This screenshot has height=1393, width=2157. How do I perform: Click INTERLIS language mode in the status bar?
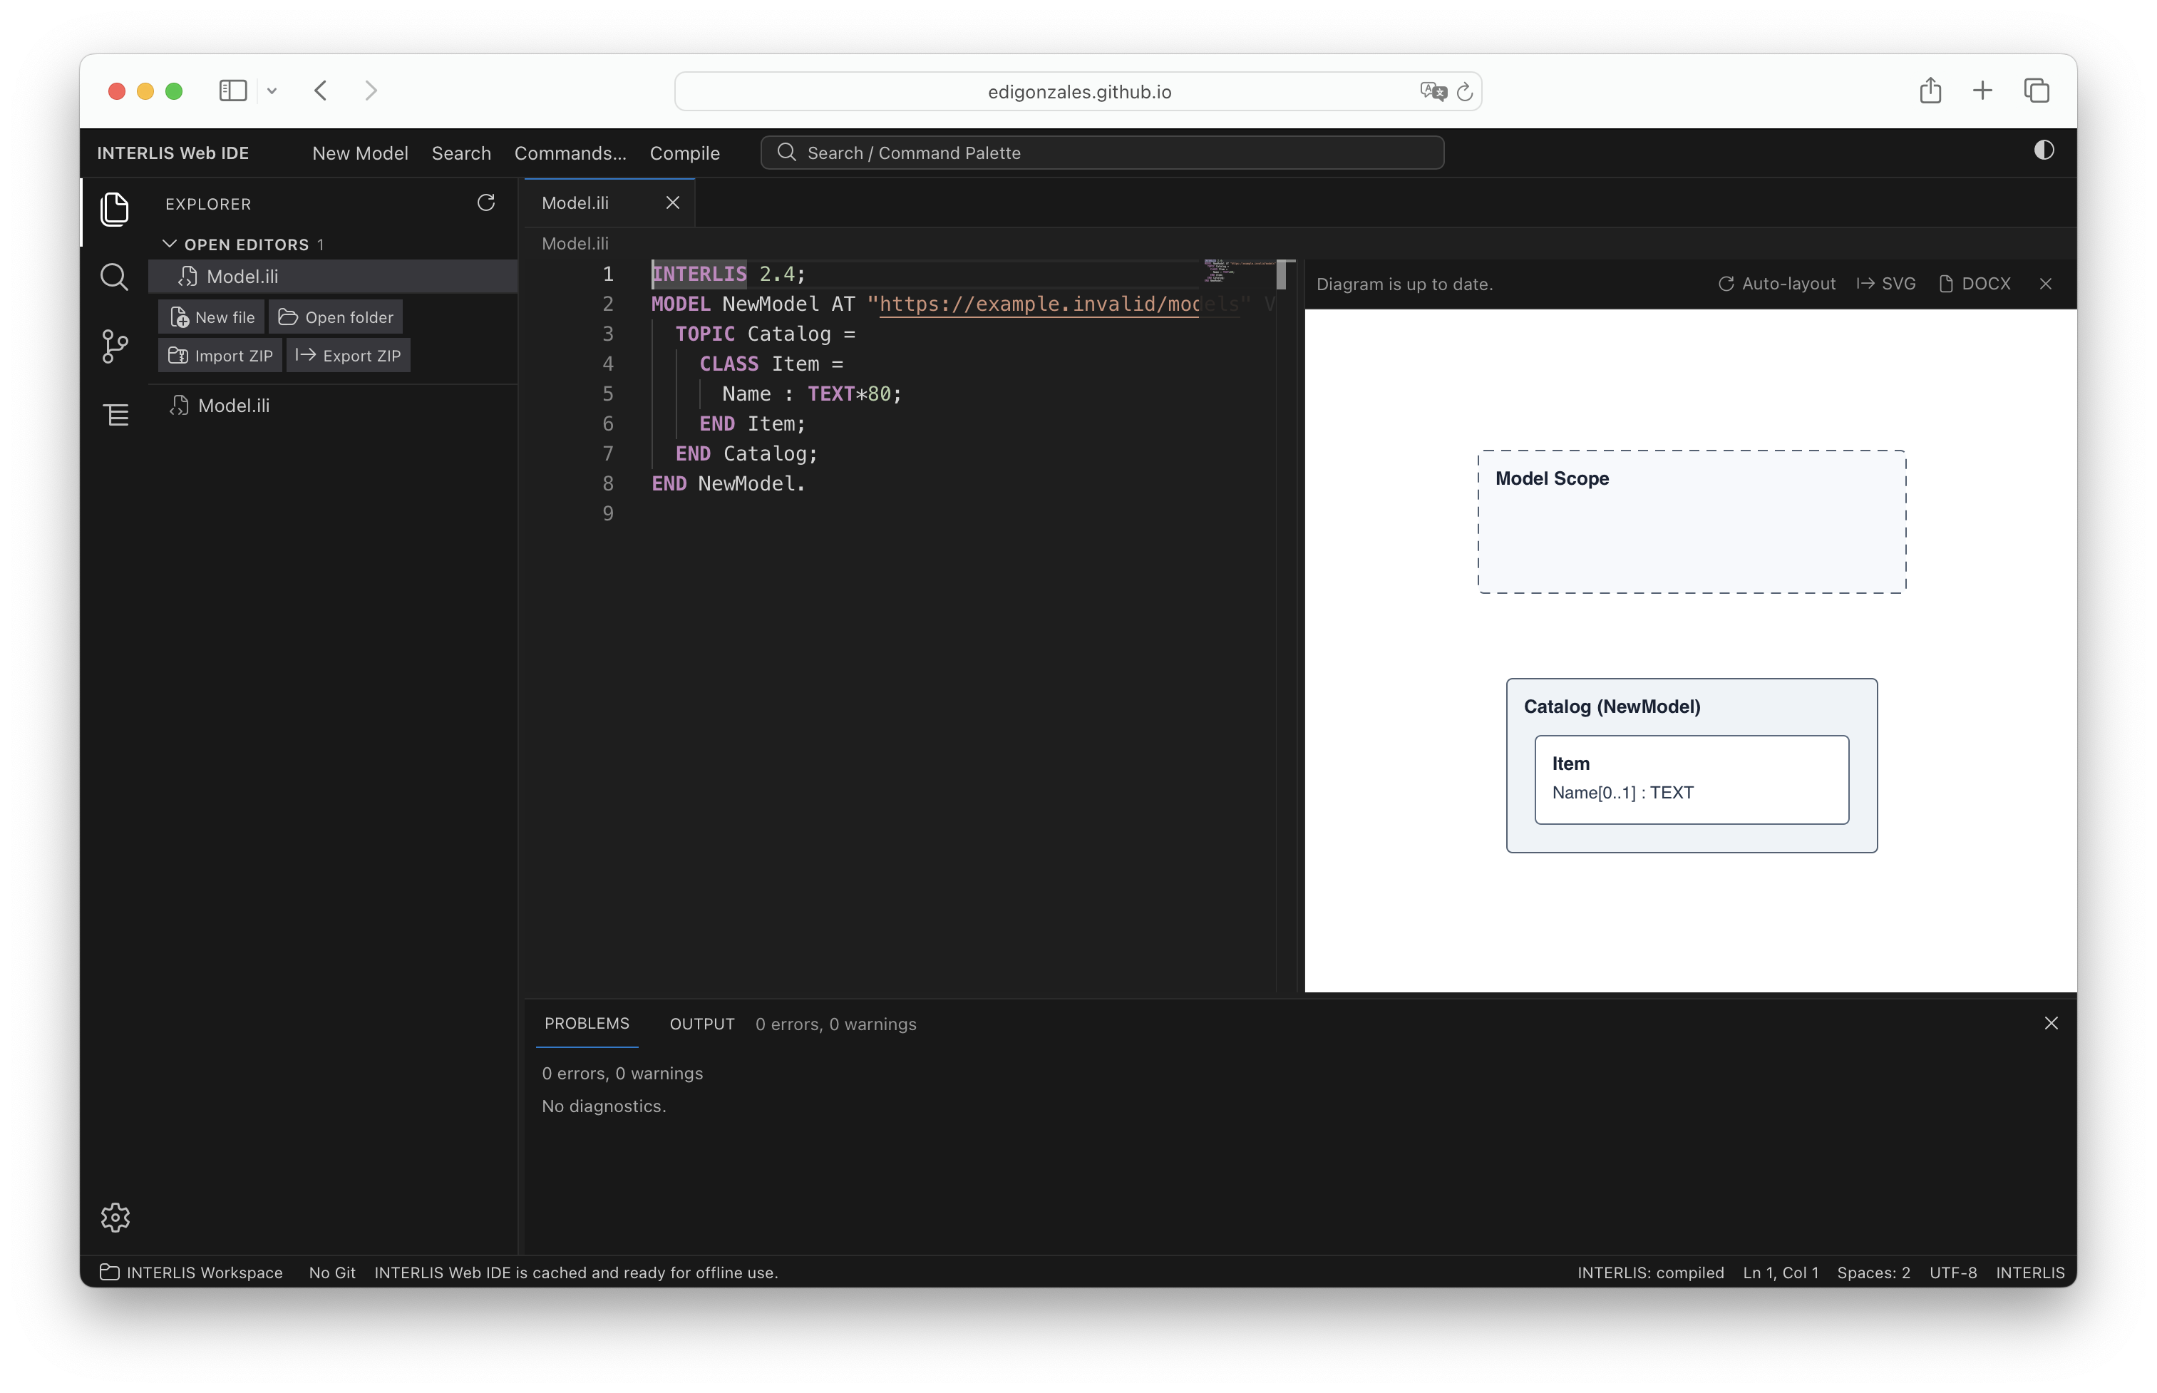(2029, 1272)
